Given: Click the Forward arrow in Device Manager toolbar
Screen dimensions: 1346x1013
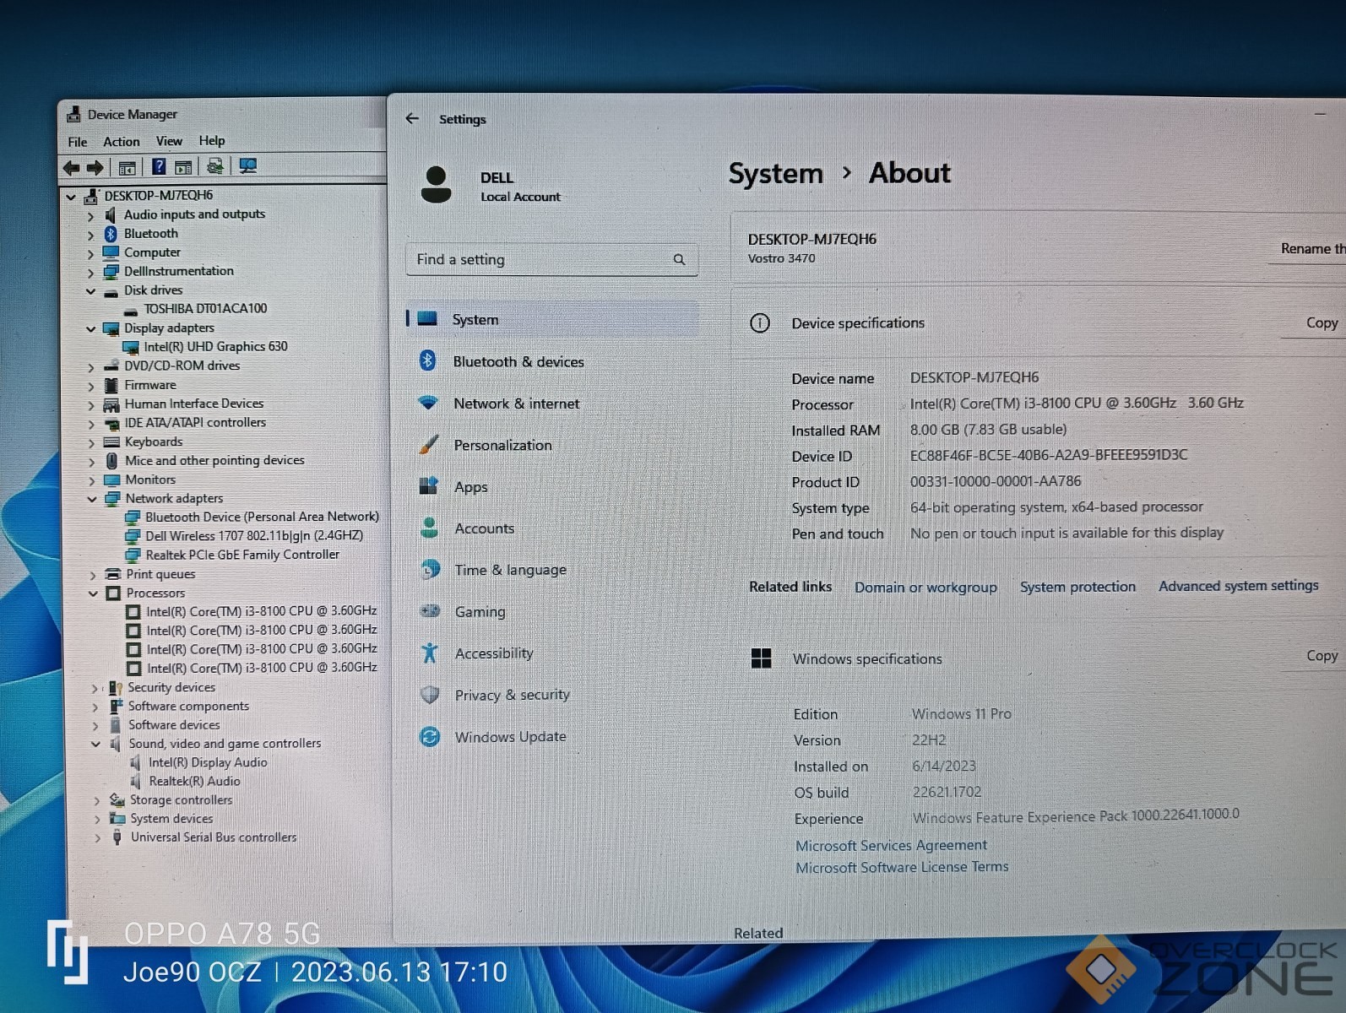Looking at the screenshot, I should click(x=95, y=168).
